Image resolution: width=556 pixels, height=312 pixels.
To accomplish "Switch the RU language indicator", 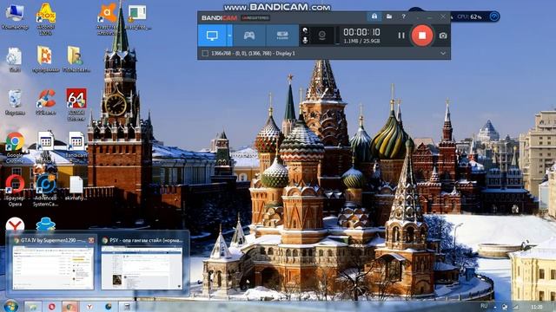I will [x=484, y=306].
